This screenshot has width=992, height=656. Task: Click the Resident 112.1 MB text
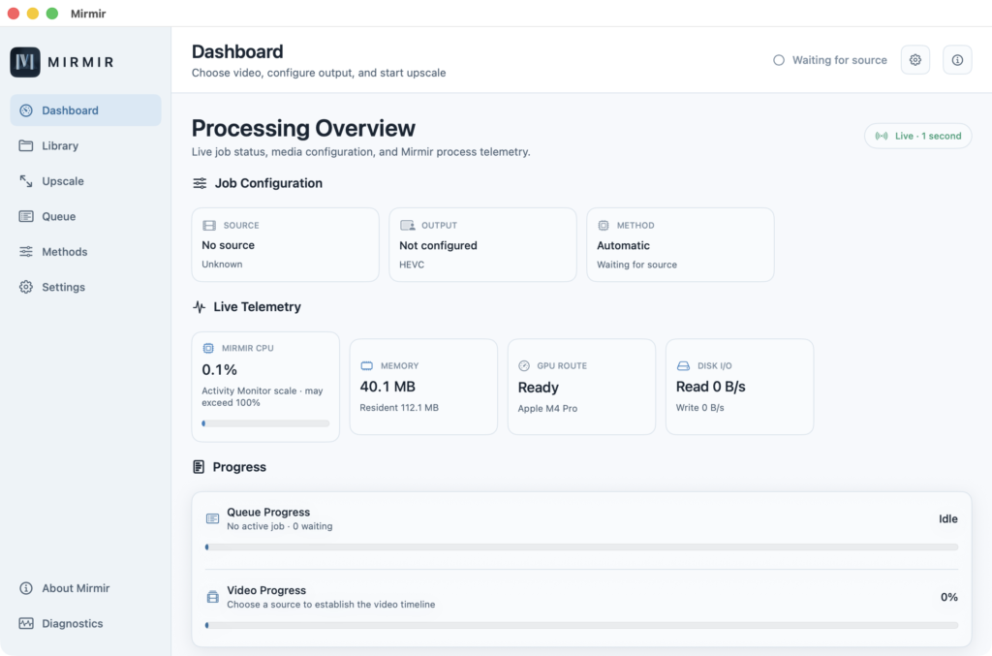pyautogui.click(x=399, y=407)
